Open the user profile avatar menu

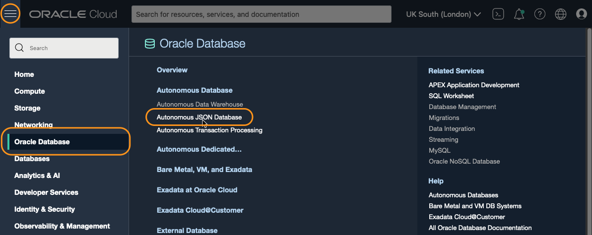[x=582, y=14]
